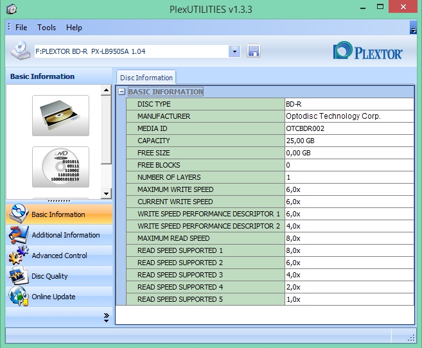Expand the sidebar overflow chevron
Screen dimensions: 422x348
coord(106,317)
